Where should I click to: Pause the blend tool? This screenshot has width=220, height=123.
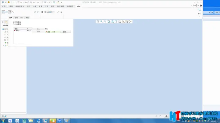tap(42, 12)
